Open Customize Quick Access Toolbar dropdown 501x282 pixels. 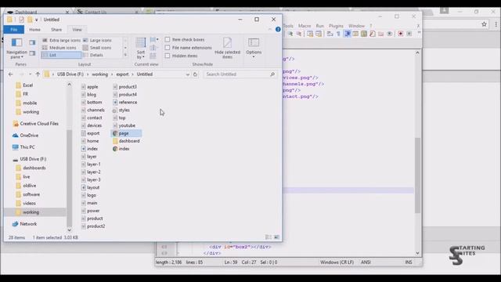pos(37,20)
